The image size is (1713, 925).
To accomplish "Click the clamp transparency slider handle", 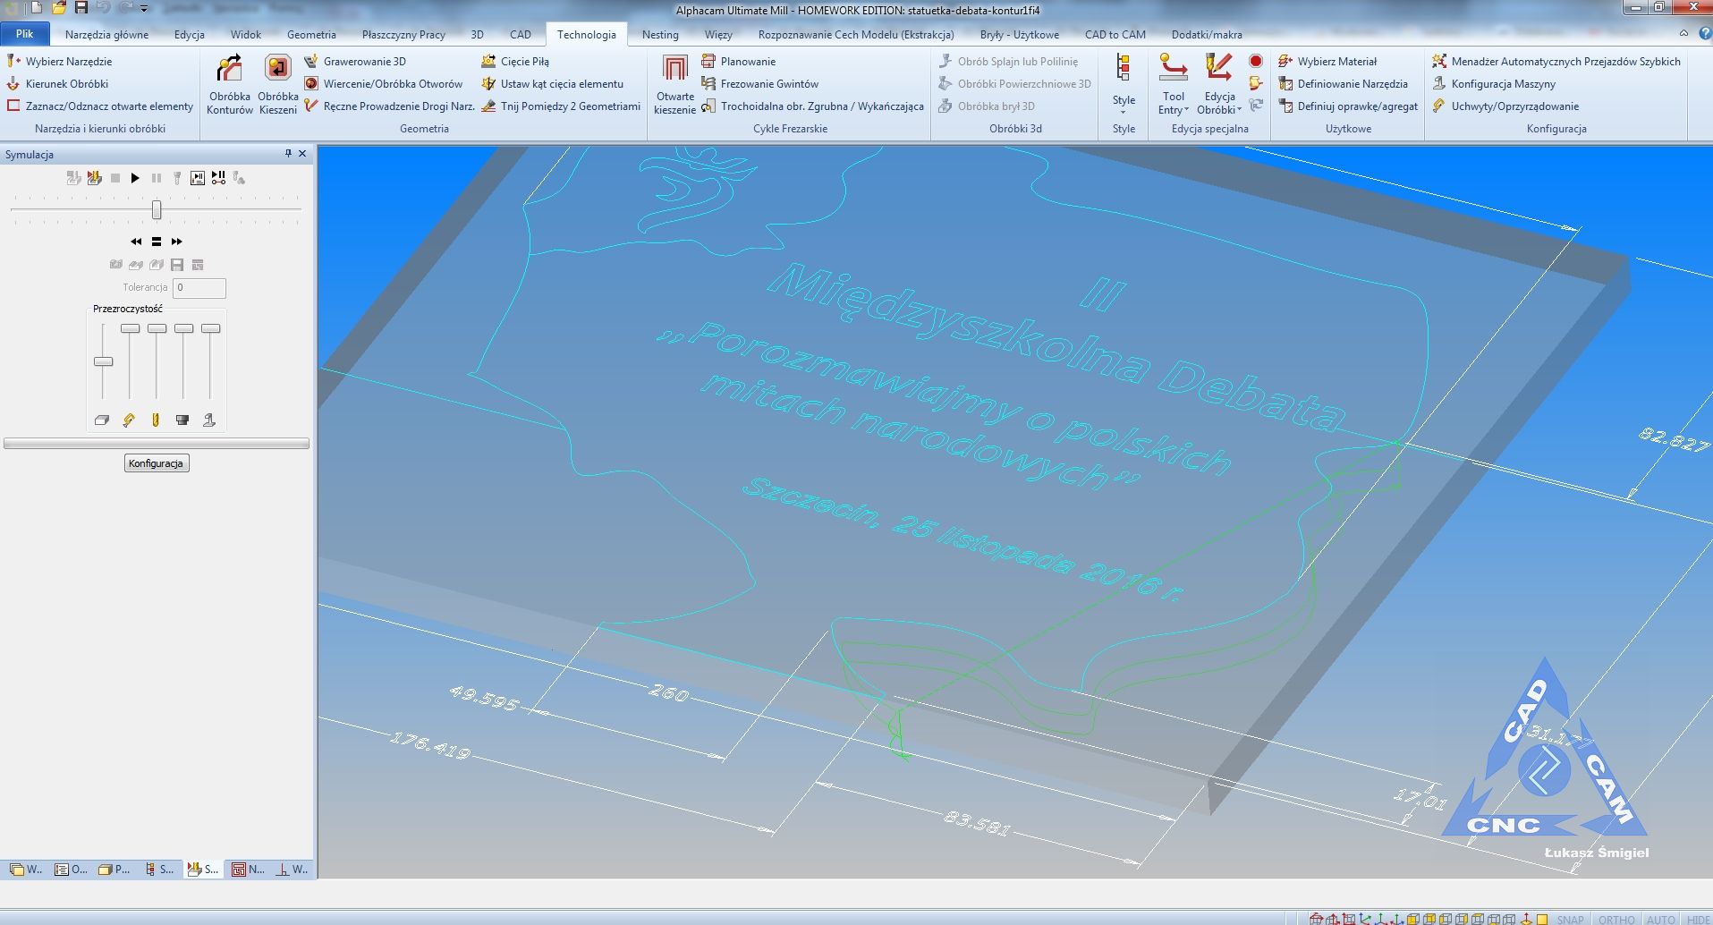I will click(x=130, y=328).
